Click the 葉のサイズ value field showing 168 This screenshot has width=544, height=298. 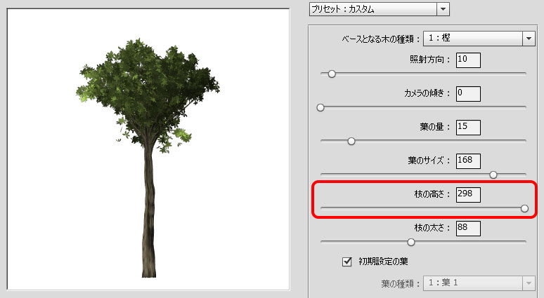tap(468, 161)
